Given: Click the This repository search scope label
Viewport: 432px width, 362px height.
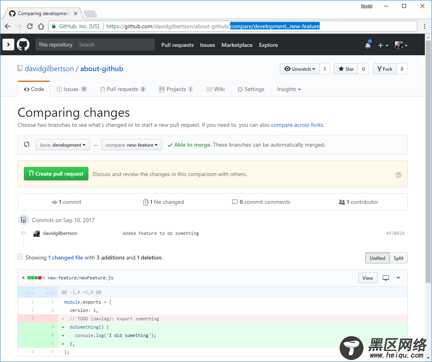Looking at the screenshot, I should pyautogui.click(x=55, y=45).
